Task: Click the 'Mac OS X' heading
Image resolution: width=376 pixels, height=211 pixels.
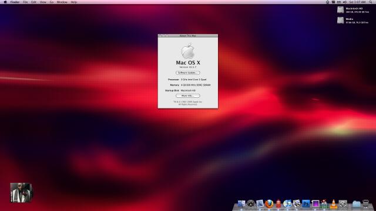Action: pyautogui.click(x=188, y=63)
